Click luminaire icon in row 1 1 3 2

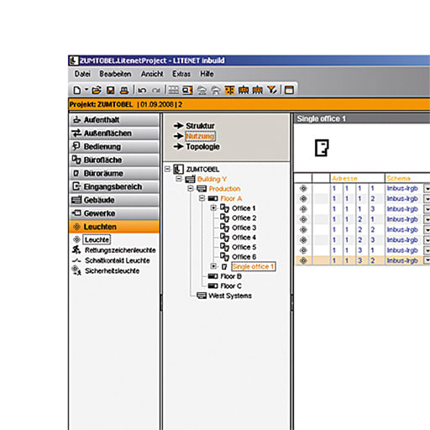303,260
